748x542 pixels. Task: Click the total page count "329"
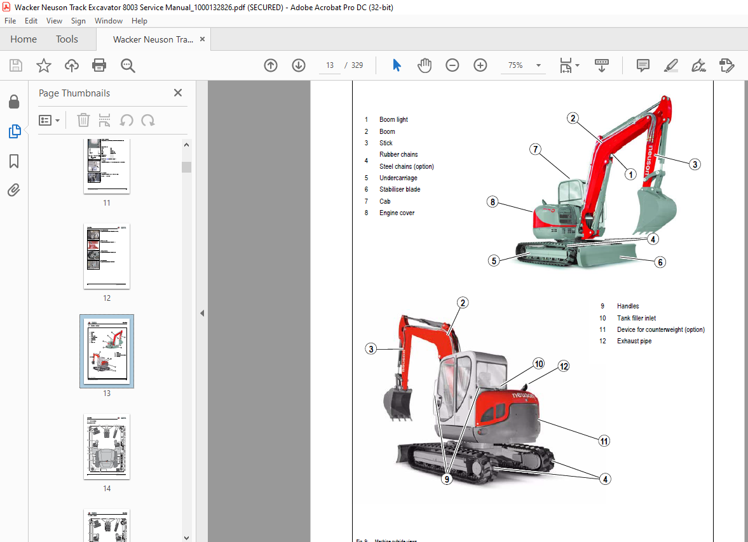tap(357, 65)
